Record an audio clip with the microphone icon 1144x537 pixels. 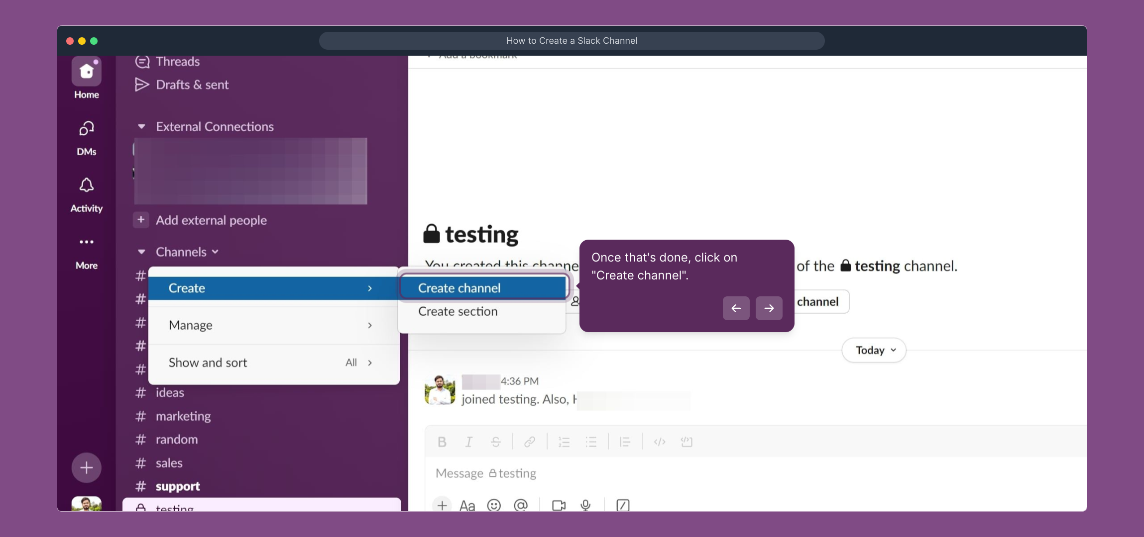pos(585,505)
